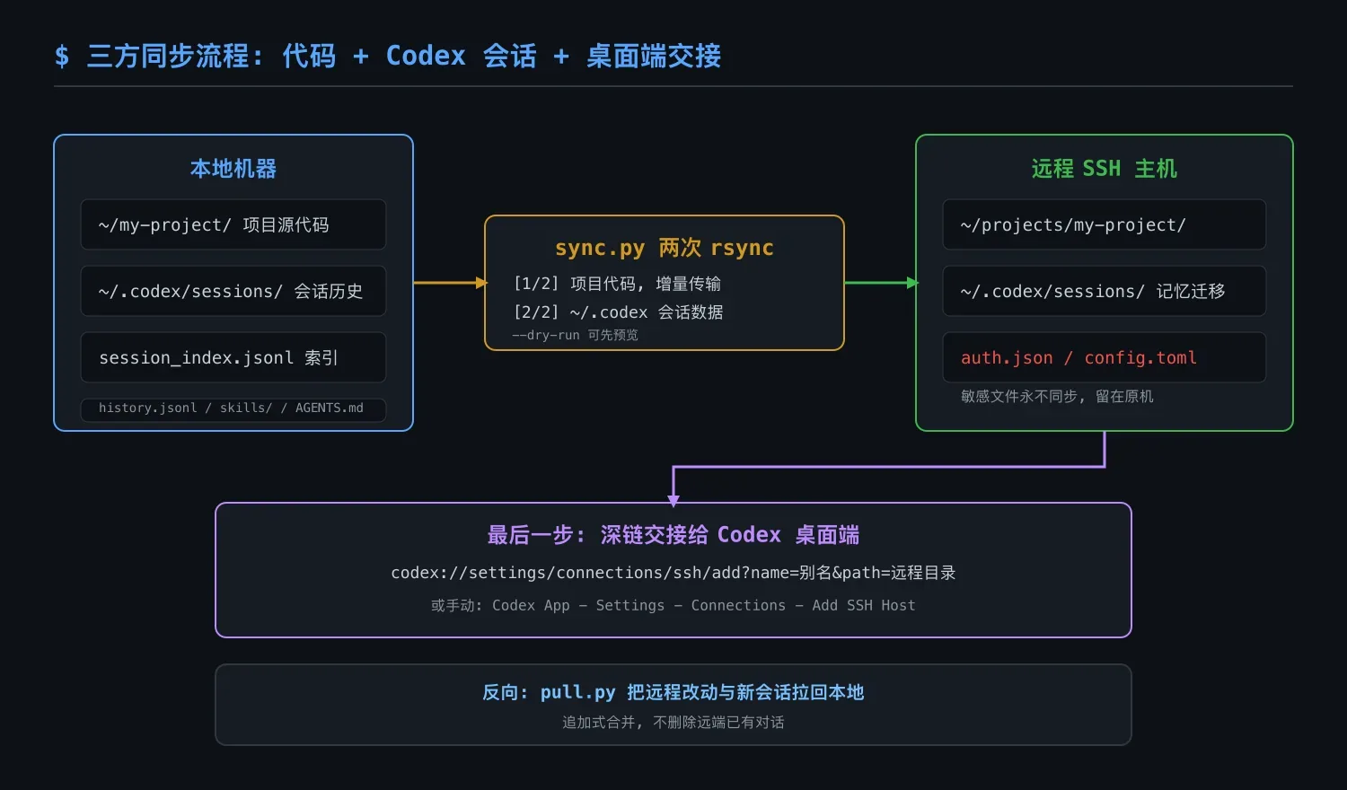Click the "敏感文件永不同步，留在原机" note
This screenshot has width=1347, height=790.
[1057, 397]
